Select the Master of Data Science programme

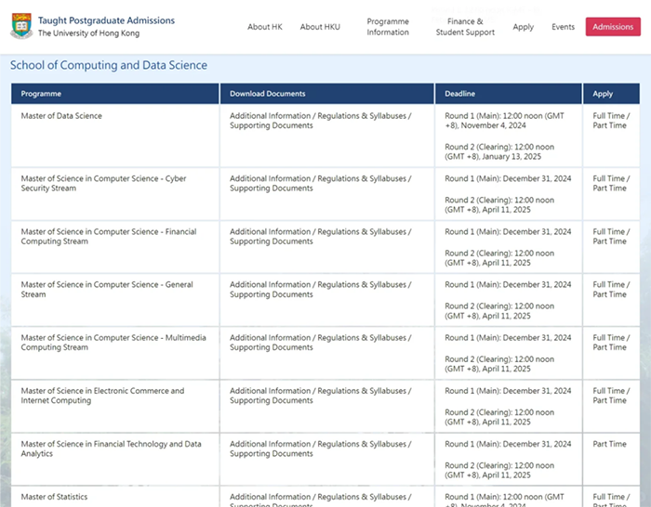coord(61,116)
